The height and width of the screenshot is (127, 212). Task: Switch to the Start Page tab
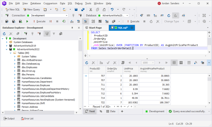pyautogui.click(x=95, y=28)
